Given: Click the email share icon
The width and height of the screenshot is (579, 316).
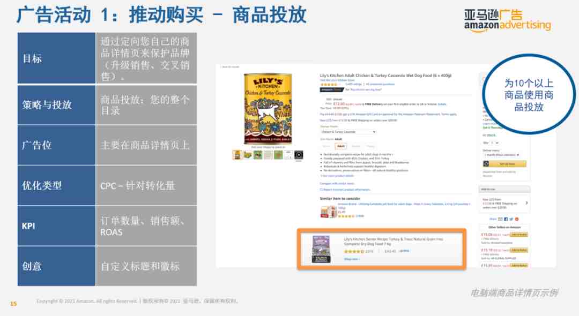Looking at the screenshot, I should pyautogui.click(x=500, y=219).
